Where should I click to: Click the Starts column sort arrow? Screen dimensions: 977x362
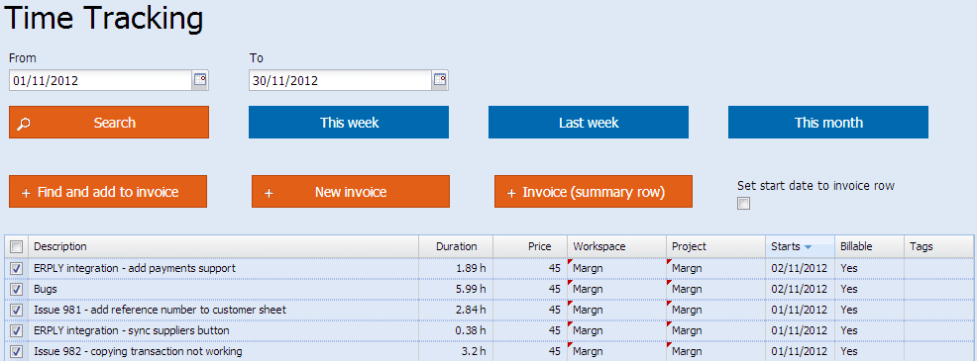809,247
